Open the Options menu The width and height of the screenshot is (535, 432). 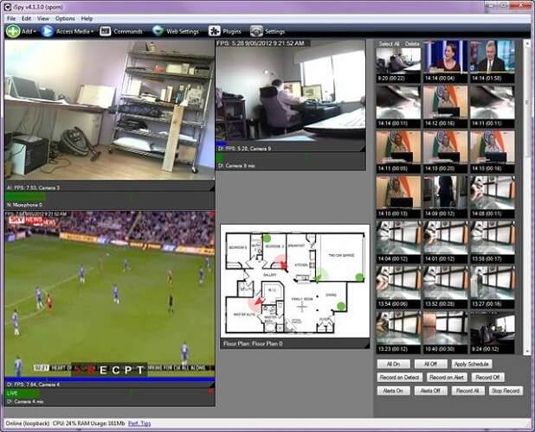tap(65, 18)
